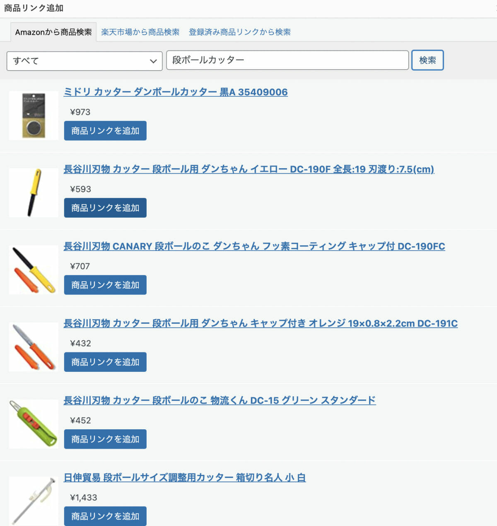This screenshot has width=497, height=526.
Task: Open the CANARY 段ボールのこ DC-190FC link
Action: coord(254,246)
